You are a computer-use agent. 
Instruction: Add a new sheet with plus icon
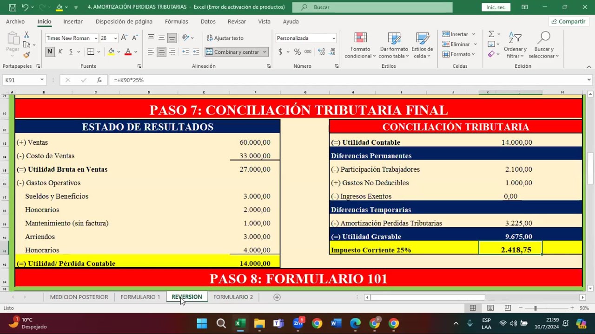click(277, 297)
